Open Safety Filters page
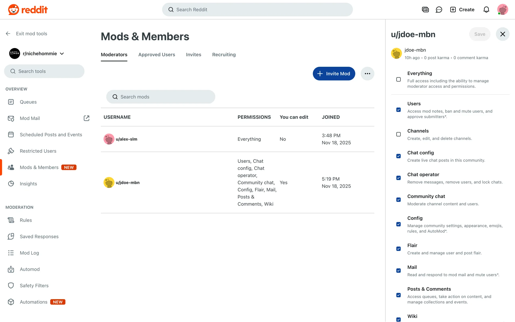Viewport: 515px width, 322px height. (34, 286)
